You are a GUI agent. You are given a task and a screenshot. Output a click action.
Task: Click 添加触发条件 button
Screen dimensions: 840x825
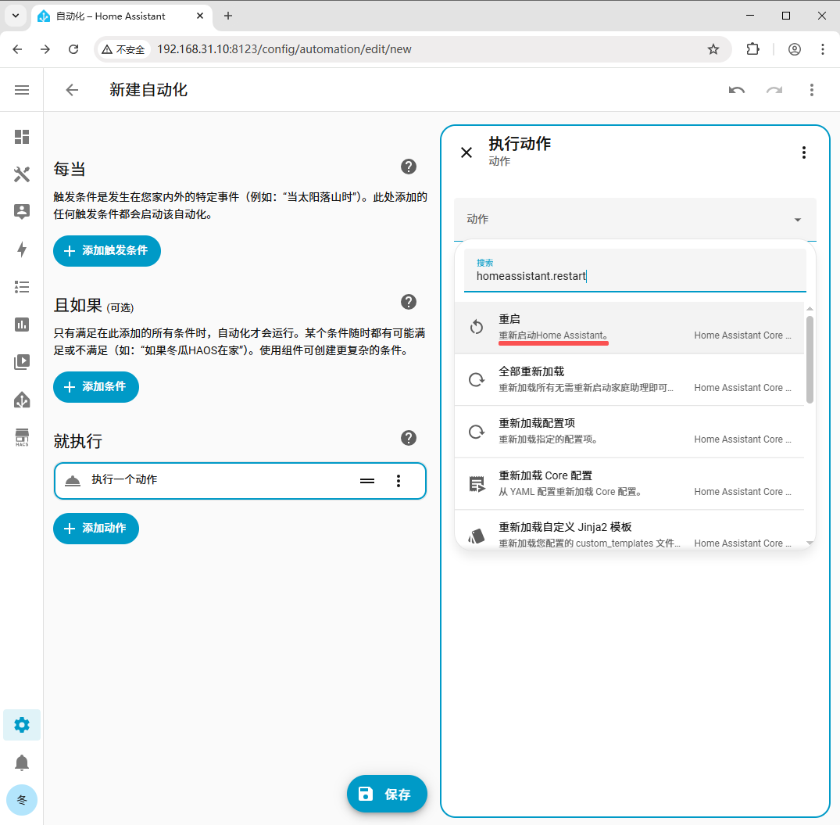click(x=107, y=251)
